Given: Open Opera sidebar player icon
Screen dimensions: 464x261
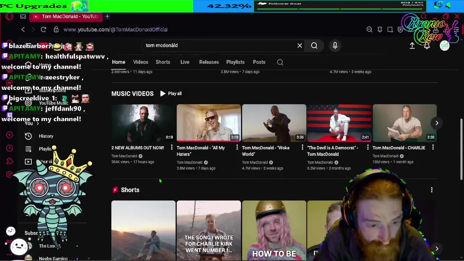Looking at the screenshot, I should 9,135.
